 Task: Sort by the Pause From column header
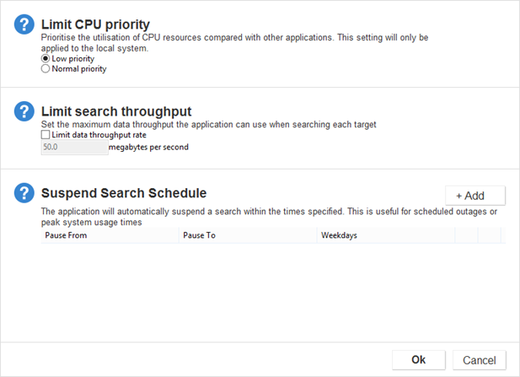tap(110, 235)
